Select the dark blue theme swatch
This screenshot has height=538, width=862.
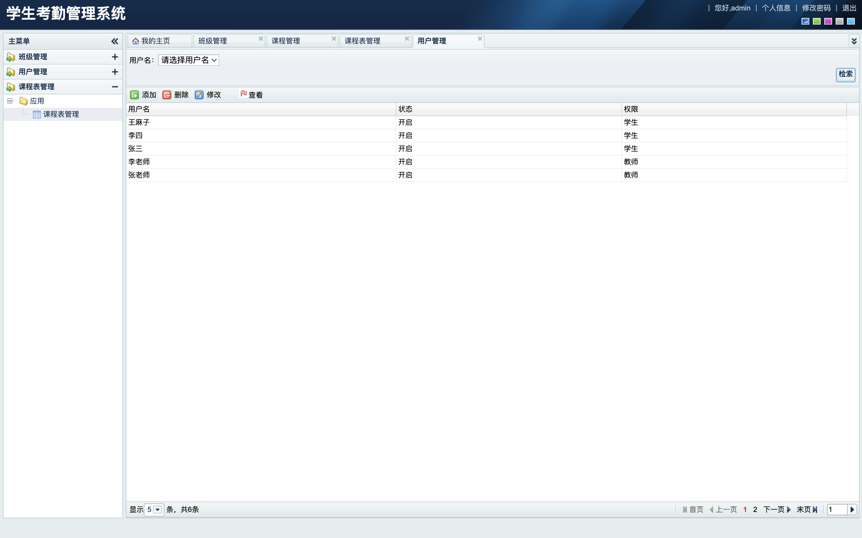pos(805,21)
